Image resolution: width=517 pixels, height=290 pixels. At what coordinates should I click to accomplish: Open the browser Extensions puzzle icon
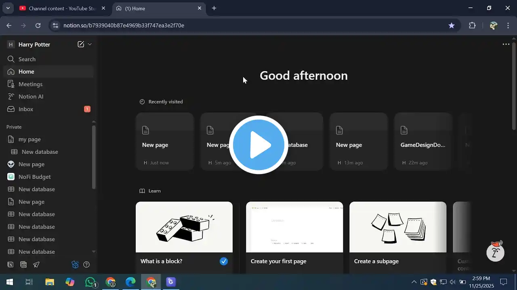[472, 25]
